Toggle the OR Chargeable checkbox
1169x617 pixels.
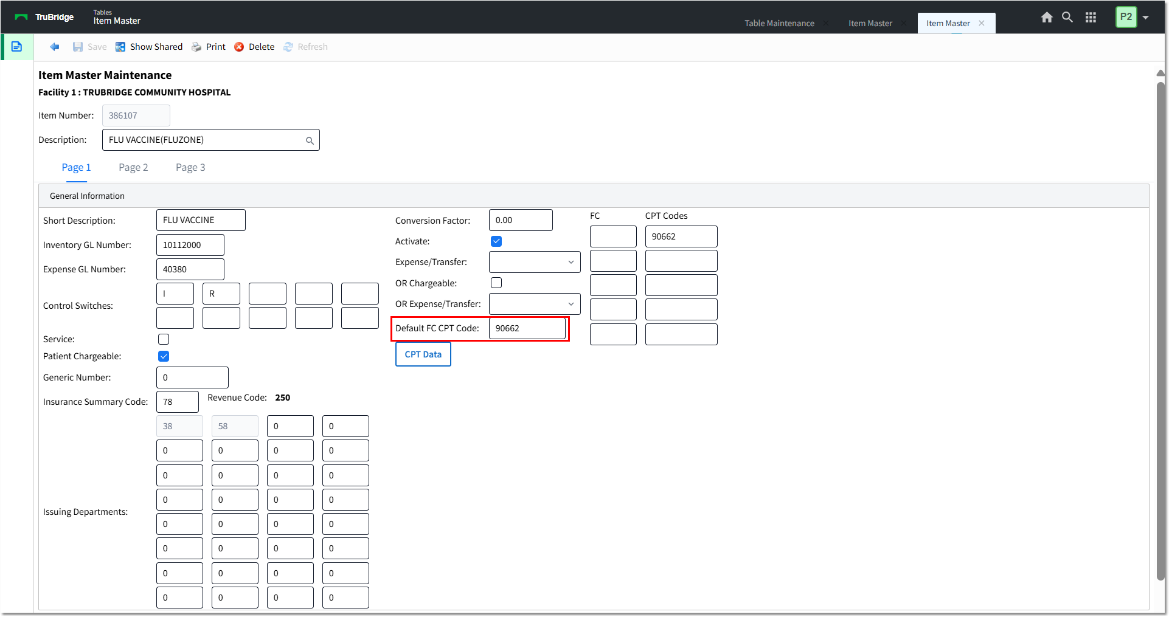496,283
